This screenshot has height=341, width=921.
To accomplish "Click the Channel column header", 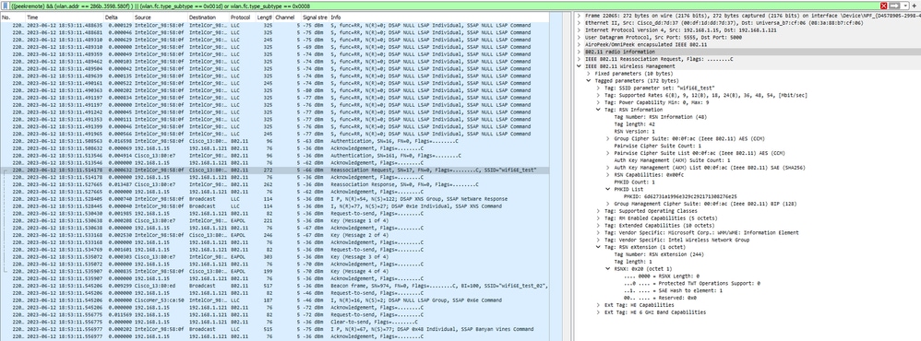I will pos(287,18).
